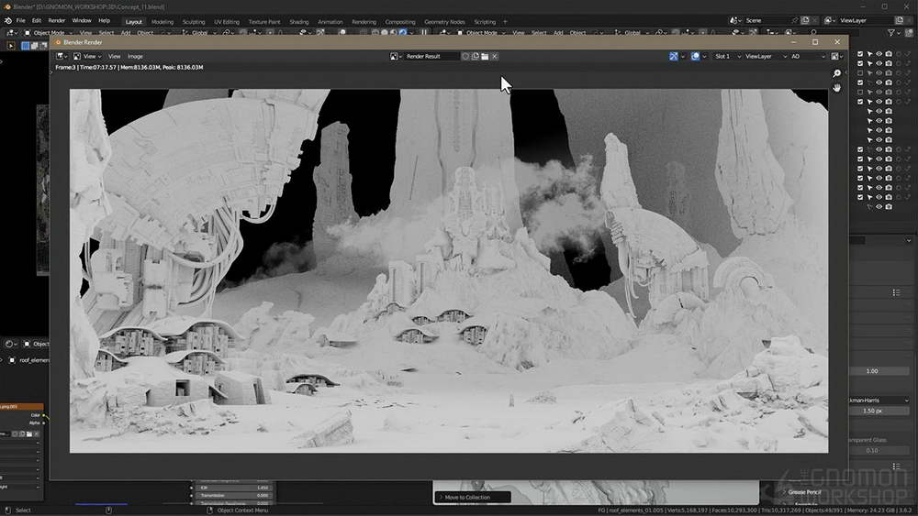Browse images with the icon before Render Result
918x516 pixels.
(x=395, y=56)
